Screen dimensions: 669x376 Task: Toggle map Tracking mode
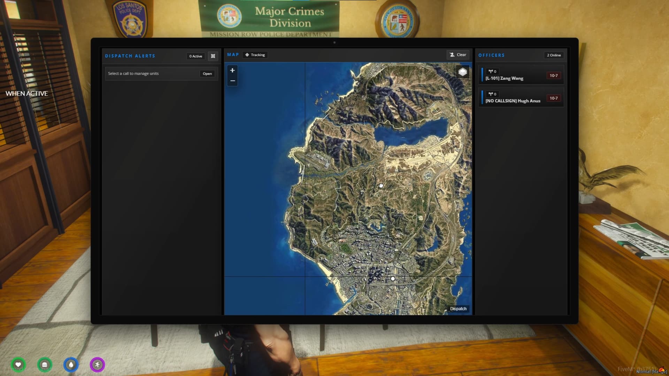pyautogui.click(x=255, y=55)
